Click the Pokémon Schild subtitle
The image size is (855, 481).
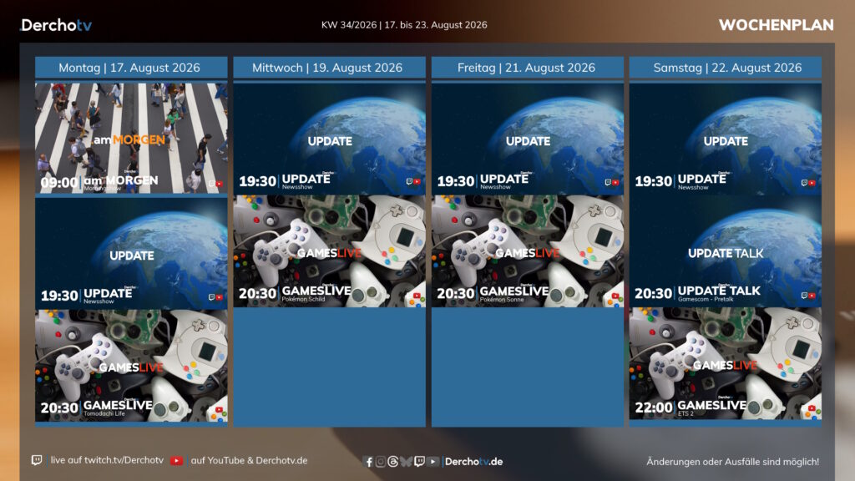coord(303,299)
